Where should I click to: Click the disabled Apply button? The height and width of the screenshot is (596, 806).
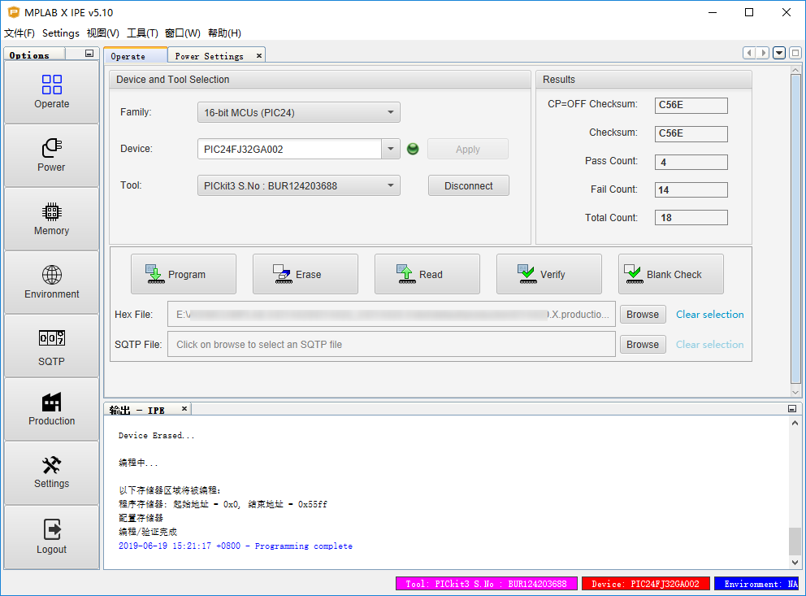pyautogui.click(x=468, y=149)
